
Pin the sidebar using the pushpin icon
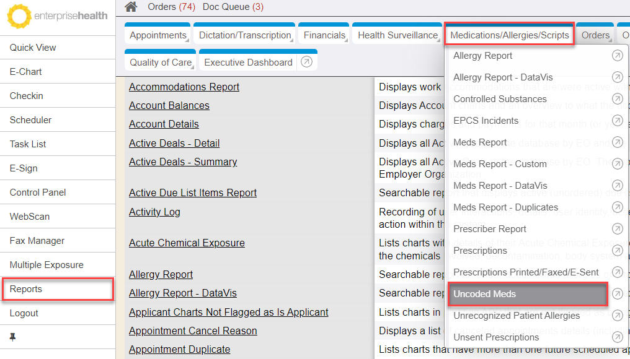pos(13,337)
